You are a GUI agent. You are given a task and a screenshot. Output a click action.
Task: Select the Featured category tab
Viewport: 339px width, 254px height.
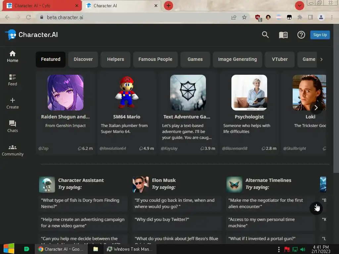[51, 60]
